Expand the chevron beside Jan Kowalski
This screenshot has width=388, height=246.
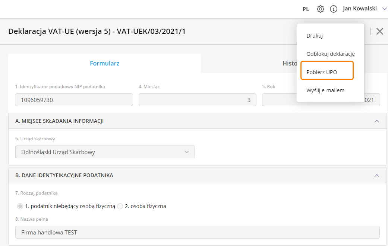tap(385, 9)
